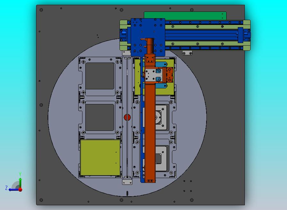Viewport: 287px width, 210px height.
Task: Select the green plate behind the linear rail
Action: pyautogui.click(x=185, y=16)
